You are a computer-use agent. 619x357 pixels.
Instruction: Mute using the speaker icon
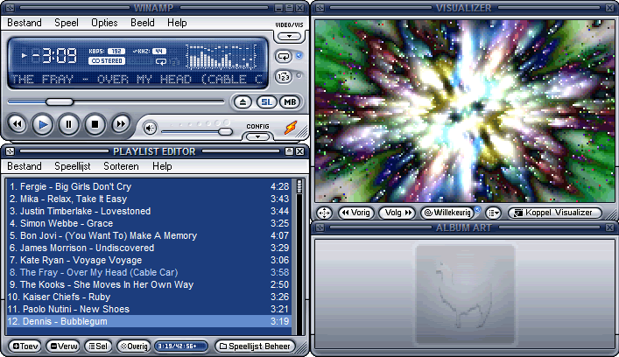point(150,128)
